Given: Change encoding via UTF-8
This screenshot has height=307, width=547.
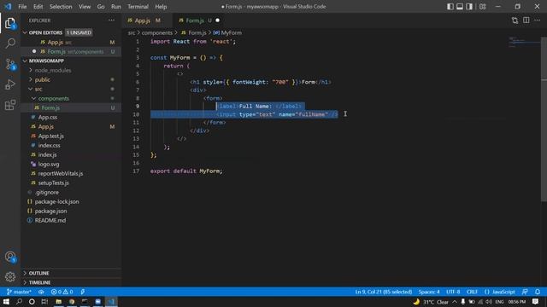Looking at the screenshot, I should point(453,292).
